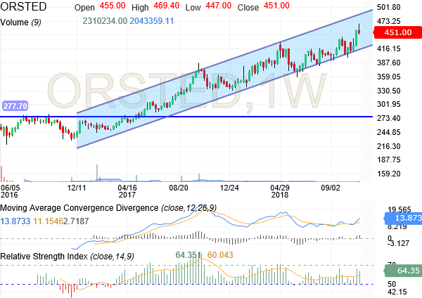Click the blue 13.873 MACD axis tag
The height and width of the screenshot is (298, 422).
403,219
